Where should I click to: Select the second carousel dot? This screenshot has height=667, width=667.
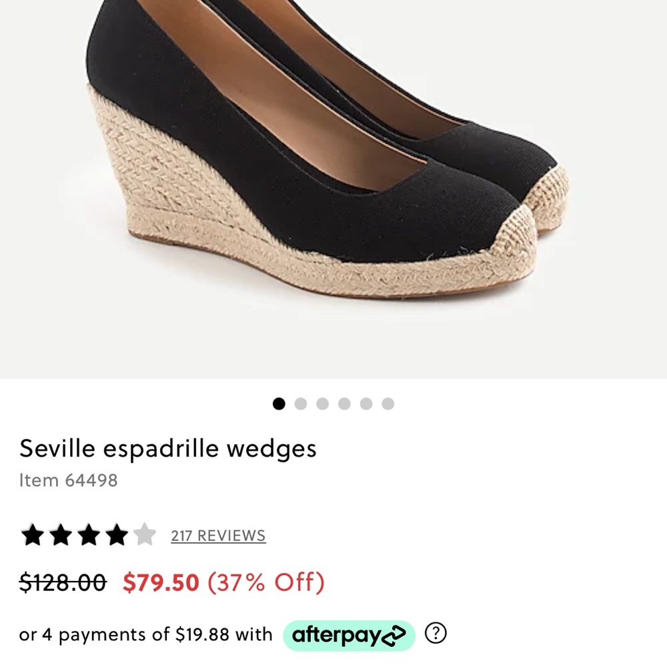point(301,403)
